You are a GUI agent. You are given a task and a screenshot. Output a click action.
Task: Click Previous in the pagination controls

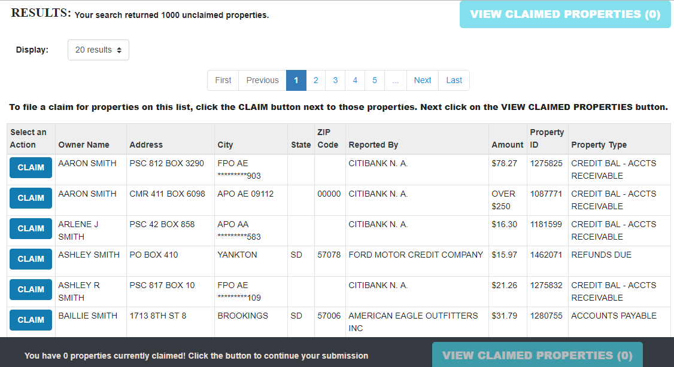tap(262, 80)
